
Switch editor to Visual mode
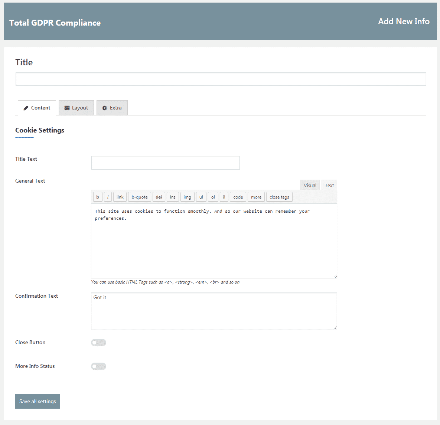(310, 185)
